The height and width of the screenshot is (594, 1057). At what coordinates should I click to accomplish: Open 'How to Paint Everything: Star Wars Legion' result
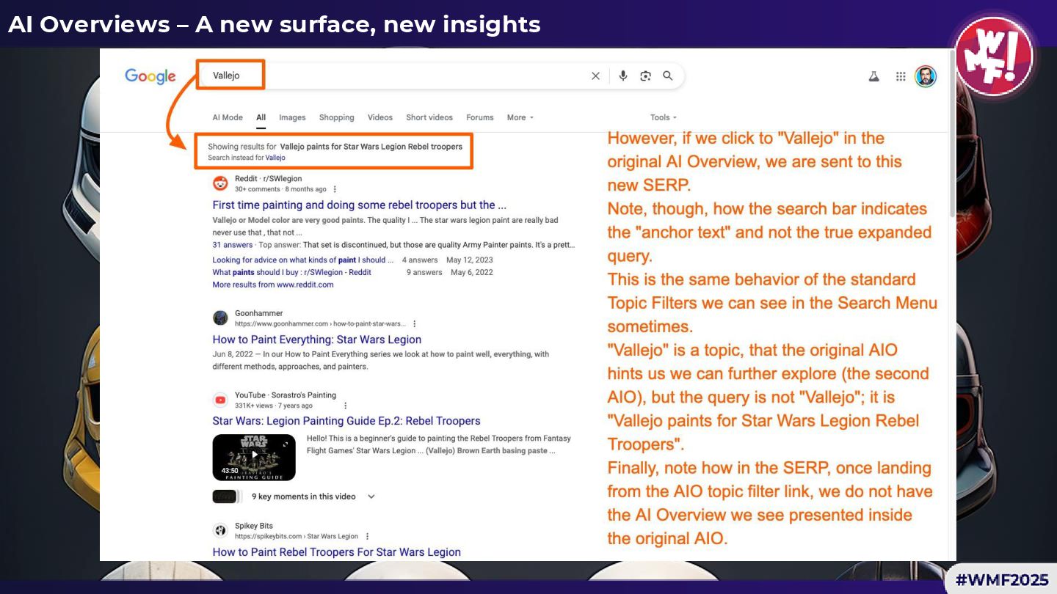317,340
